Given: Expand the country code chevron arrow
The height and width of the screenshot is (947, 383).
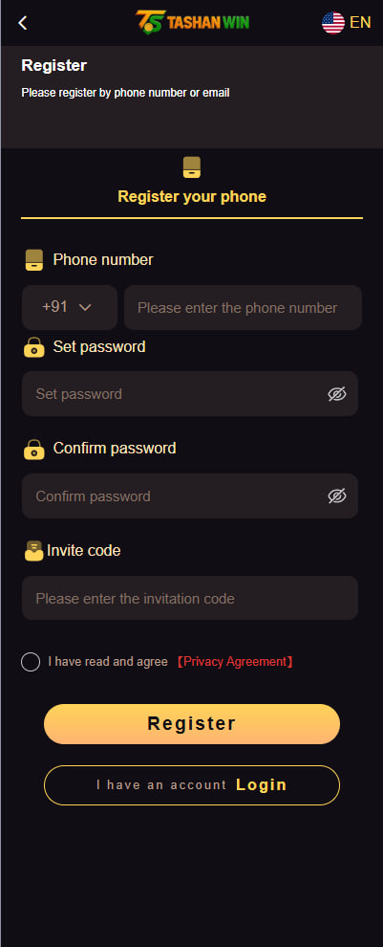Looking at the screenshot, I should pos(85,307).
